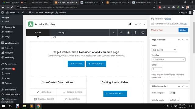This screenshot has height=109, width=195.
Task: Click Sublime Text icon in taskbar
Action: (x=31, y=106)
